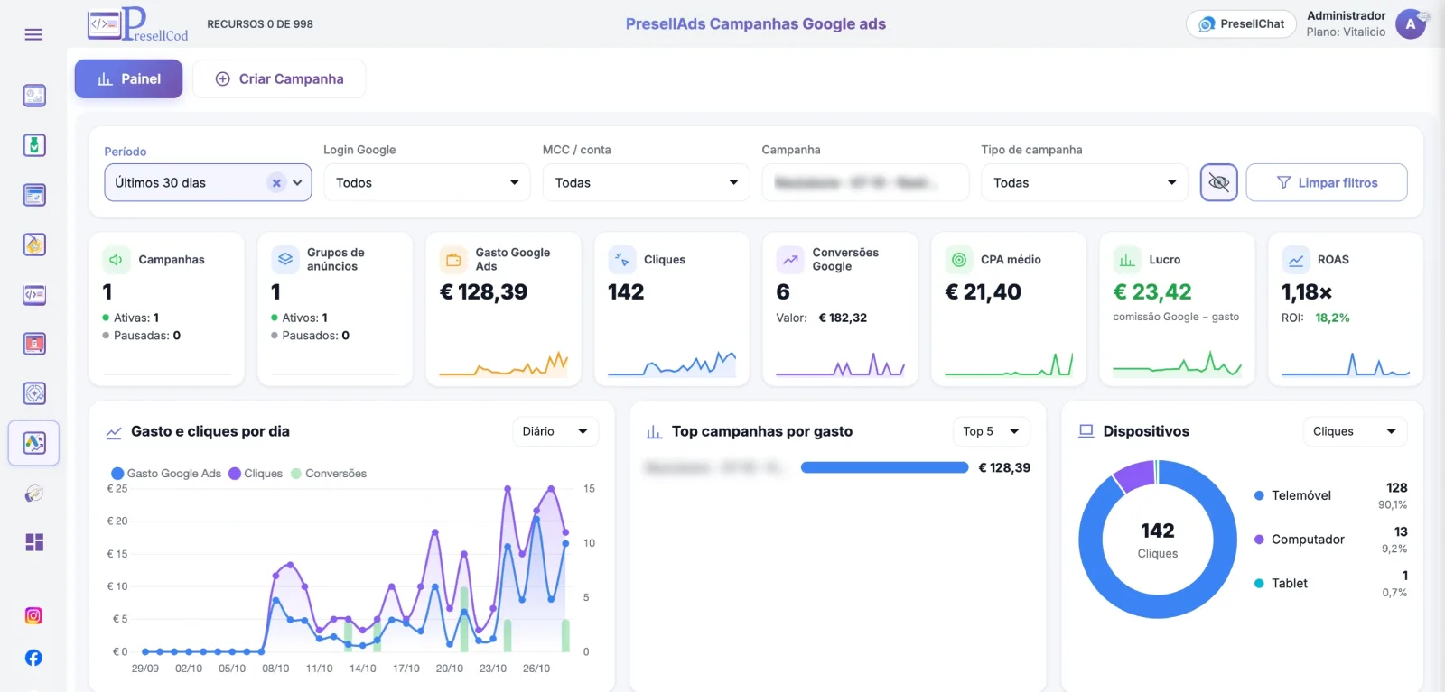Select the highlighted Google Ads sidebar icon
This screenshot has height=692, width=1445.
34,443
